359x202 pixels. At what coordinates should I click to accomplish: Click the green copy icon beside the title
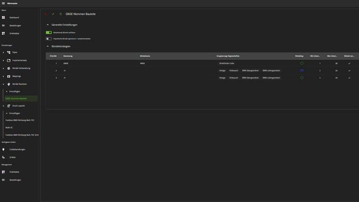click(x=60, y=14)
